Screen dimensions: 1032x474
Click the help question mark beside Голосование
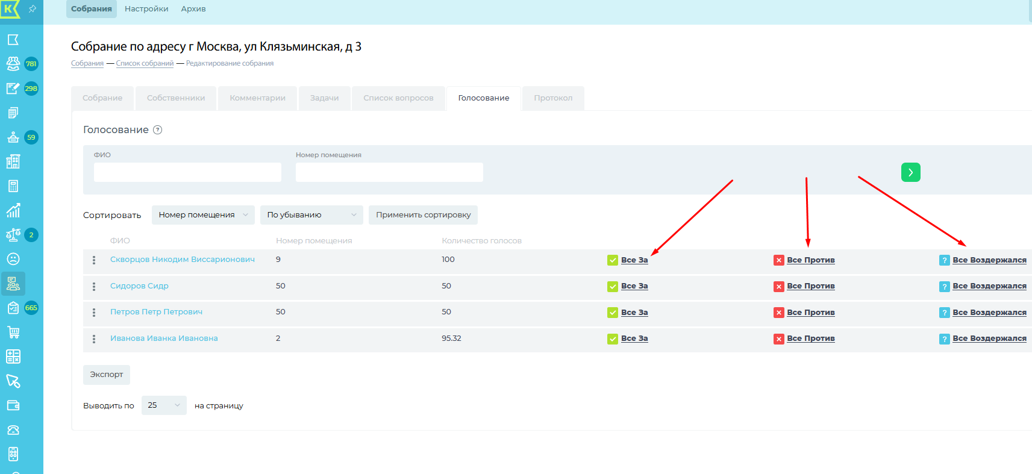tap(158, 130)
